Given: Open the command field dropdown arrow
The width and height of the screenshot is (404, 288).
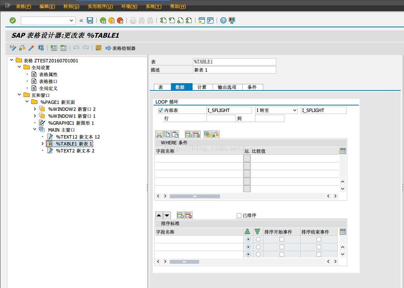Looking at the screenshot, I should click(71, 20).
